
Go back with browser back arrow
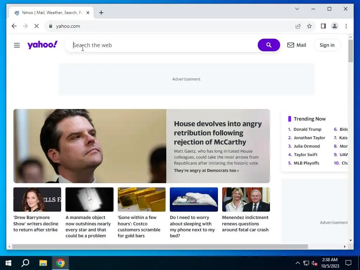pyautogui.click(x=14, y=26)
